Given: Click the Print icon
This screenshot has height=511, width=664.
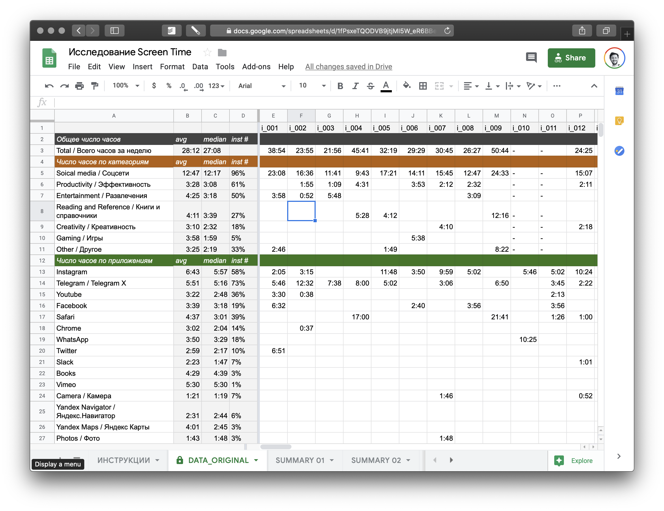Looking at the screenshot, I should (x=79, y=86).
